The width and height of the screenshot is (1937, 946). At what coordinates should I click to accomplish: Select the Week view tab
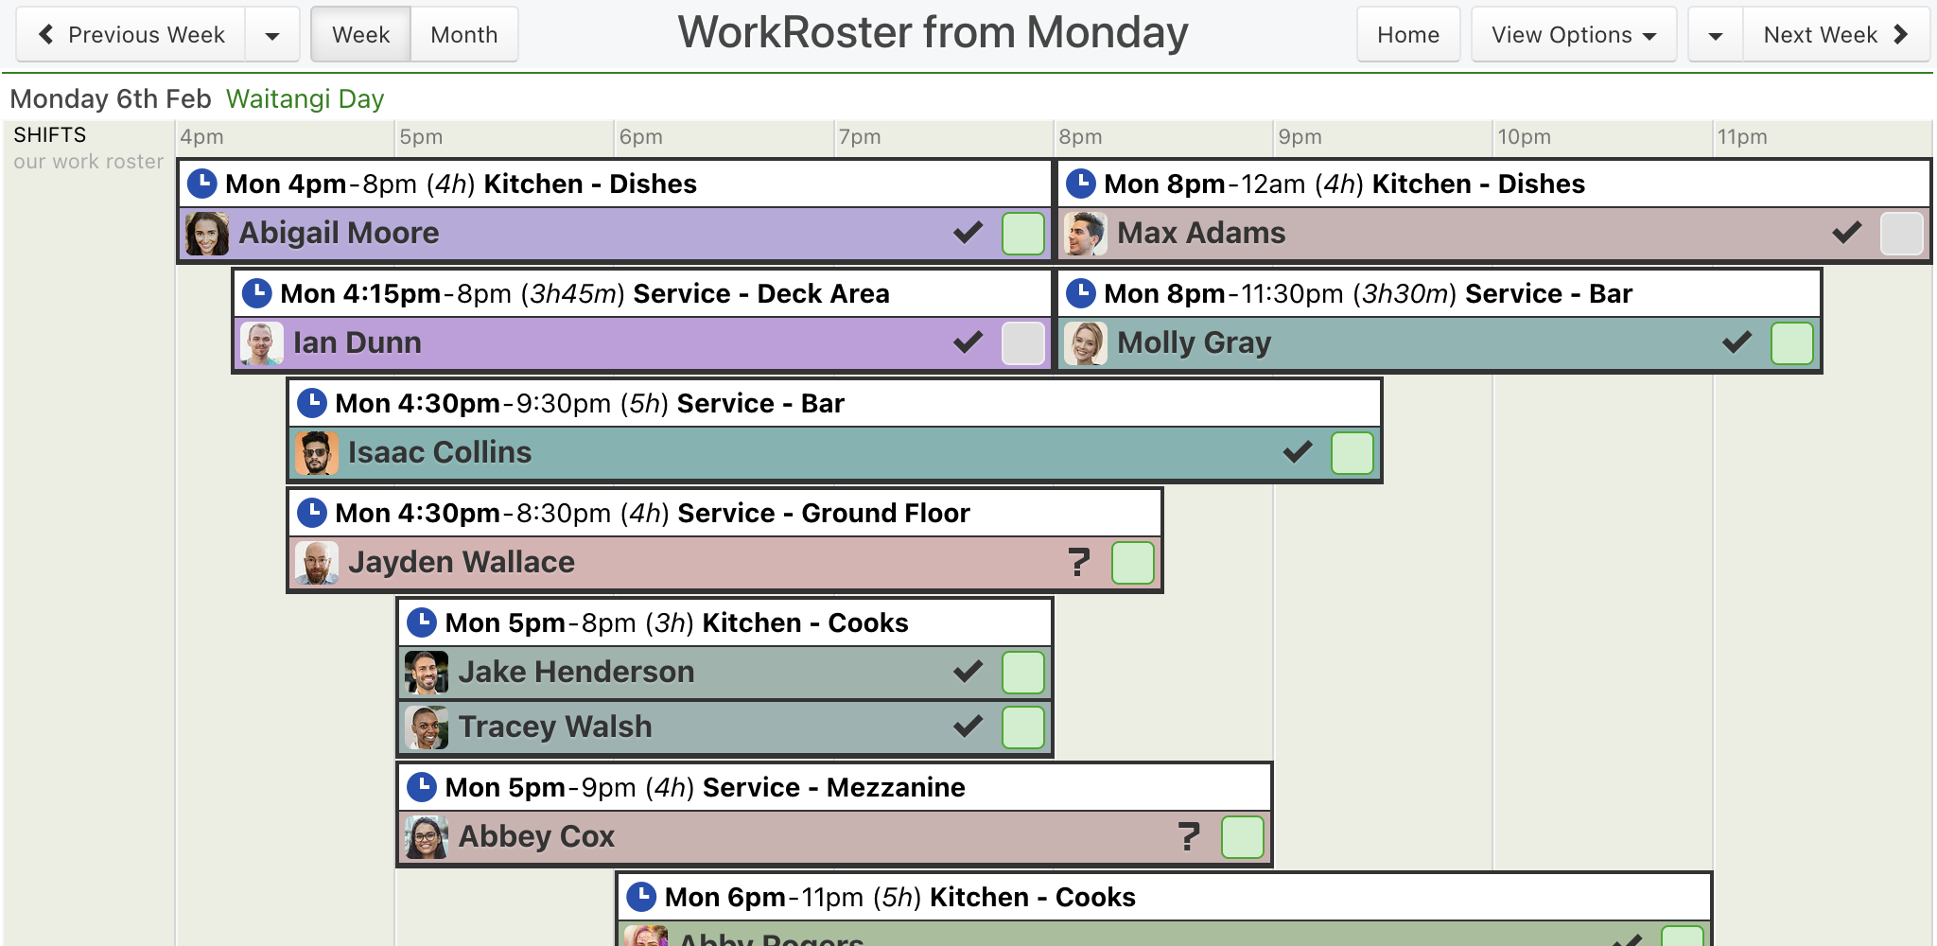[x=361, y=35]
